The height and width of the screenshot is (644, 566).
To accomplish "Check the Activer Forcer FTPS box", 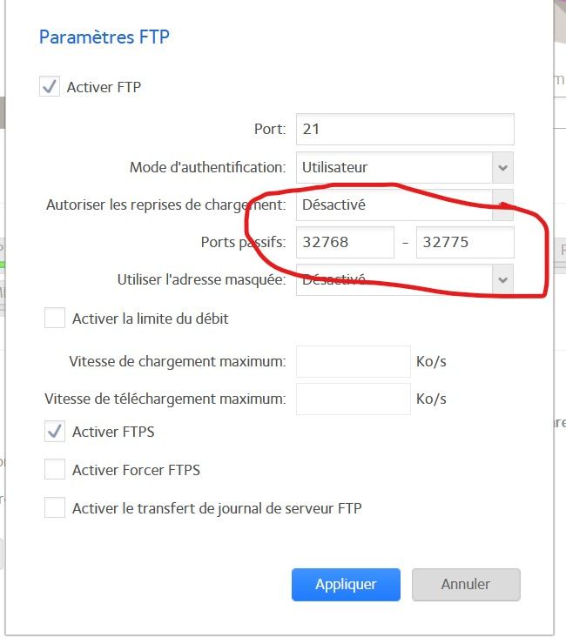I will click(55, 470).
